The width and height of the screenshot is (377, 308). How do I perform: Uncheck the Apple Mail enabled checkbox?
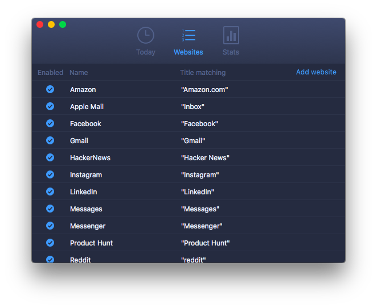[50, 106]
